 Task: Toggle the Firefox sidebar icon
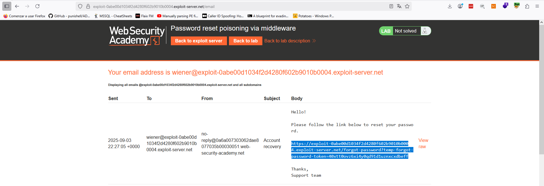point(7,6)
